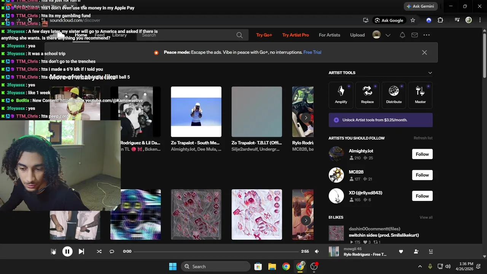Open Microsoft Store from taskbar
The height and width of the screenshot is (274, 487).
[258, 266]
